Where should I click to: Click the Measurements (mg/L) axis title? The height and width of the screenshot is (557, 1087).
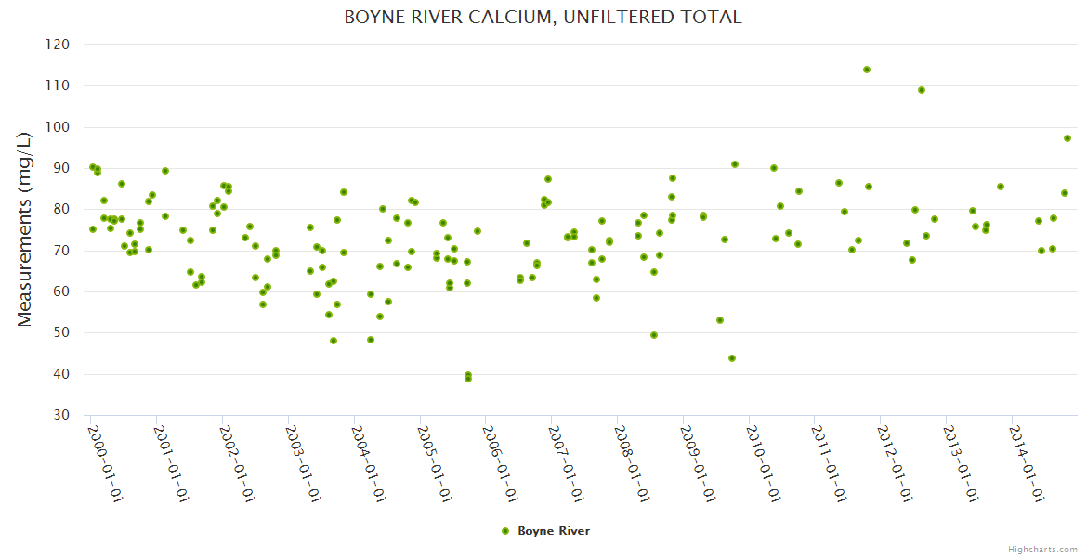(x=25, y=228)
